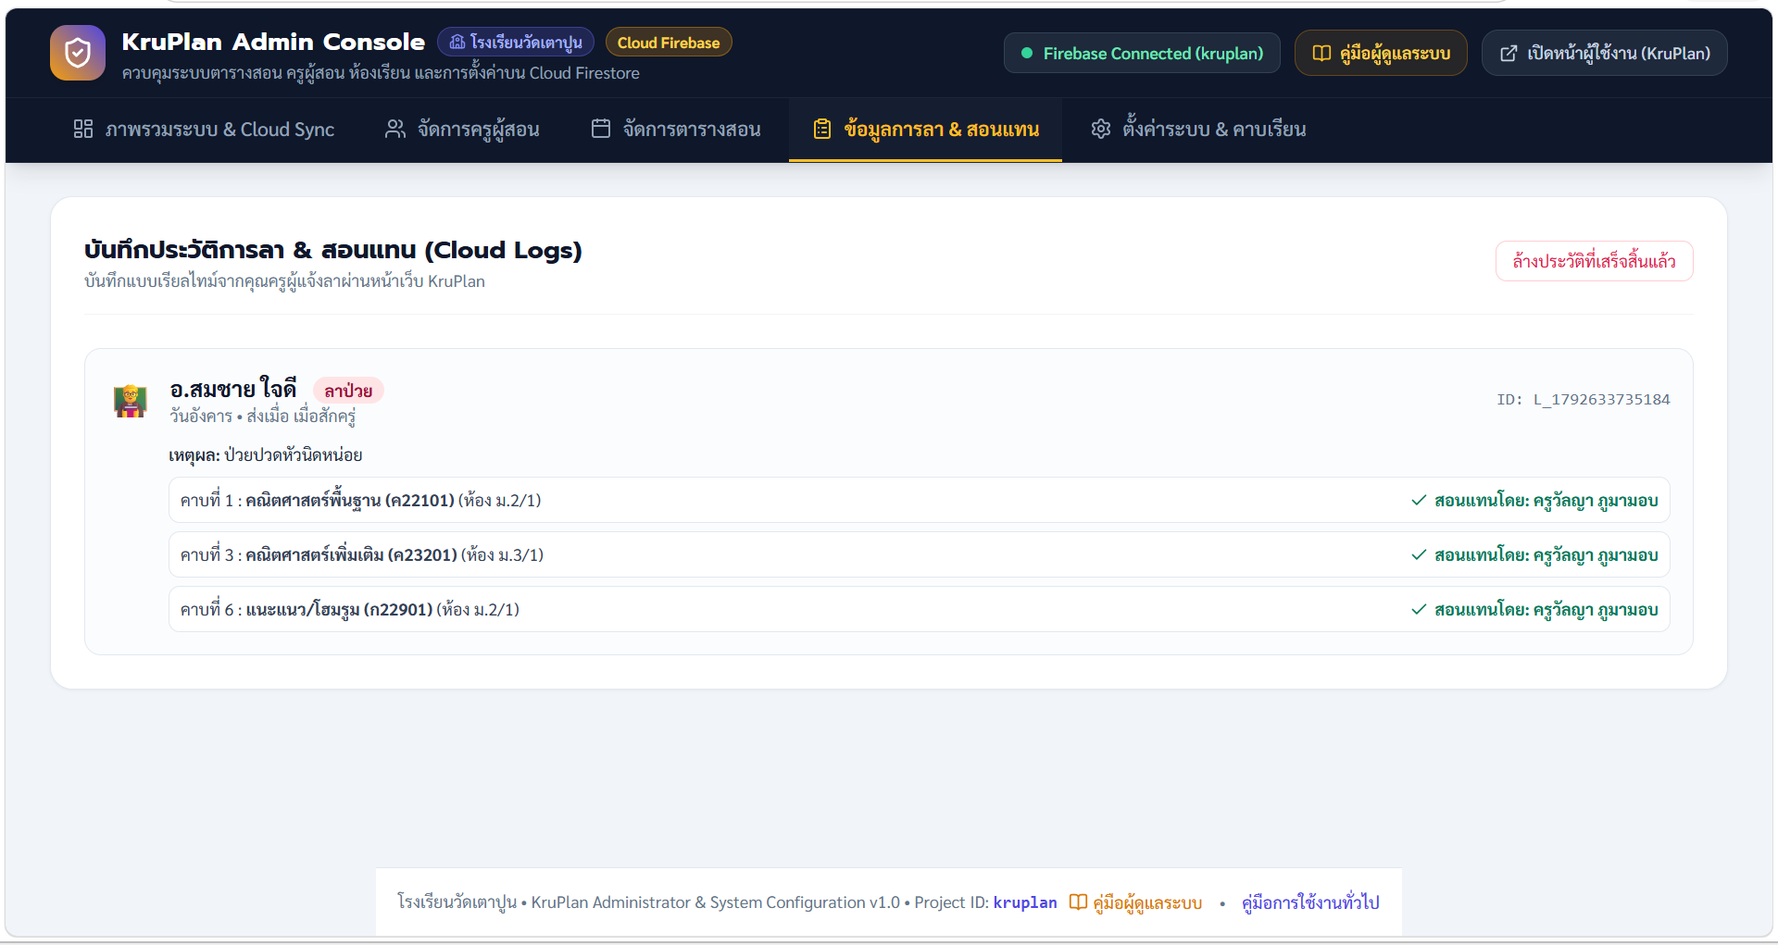Click the external-link icon to open KruPlan
Viewport: 1778px width, 945px height.
(1509, 54)
